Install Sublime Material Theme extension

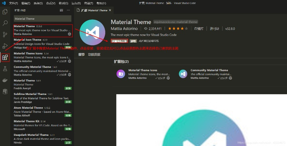click(68, 101)
